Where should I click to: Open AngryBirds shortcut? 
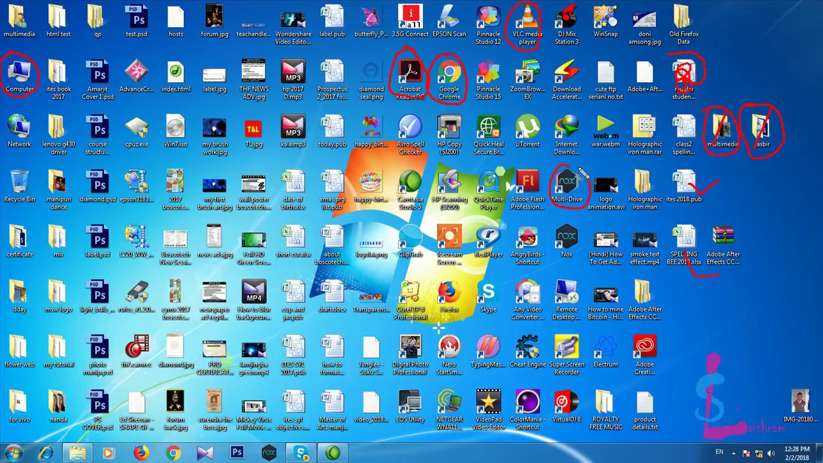pos(527,246)
